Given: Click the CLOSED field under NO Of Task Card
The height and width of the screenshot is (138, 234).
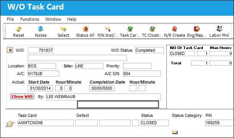Looking at the screenshot, I should pyautogui.click(x=182, y=53).
